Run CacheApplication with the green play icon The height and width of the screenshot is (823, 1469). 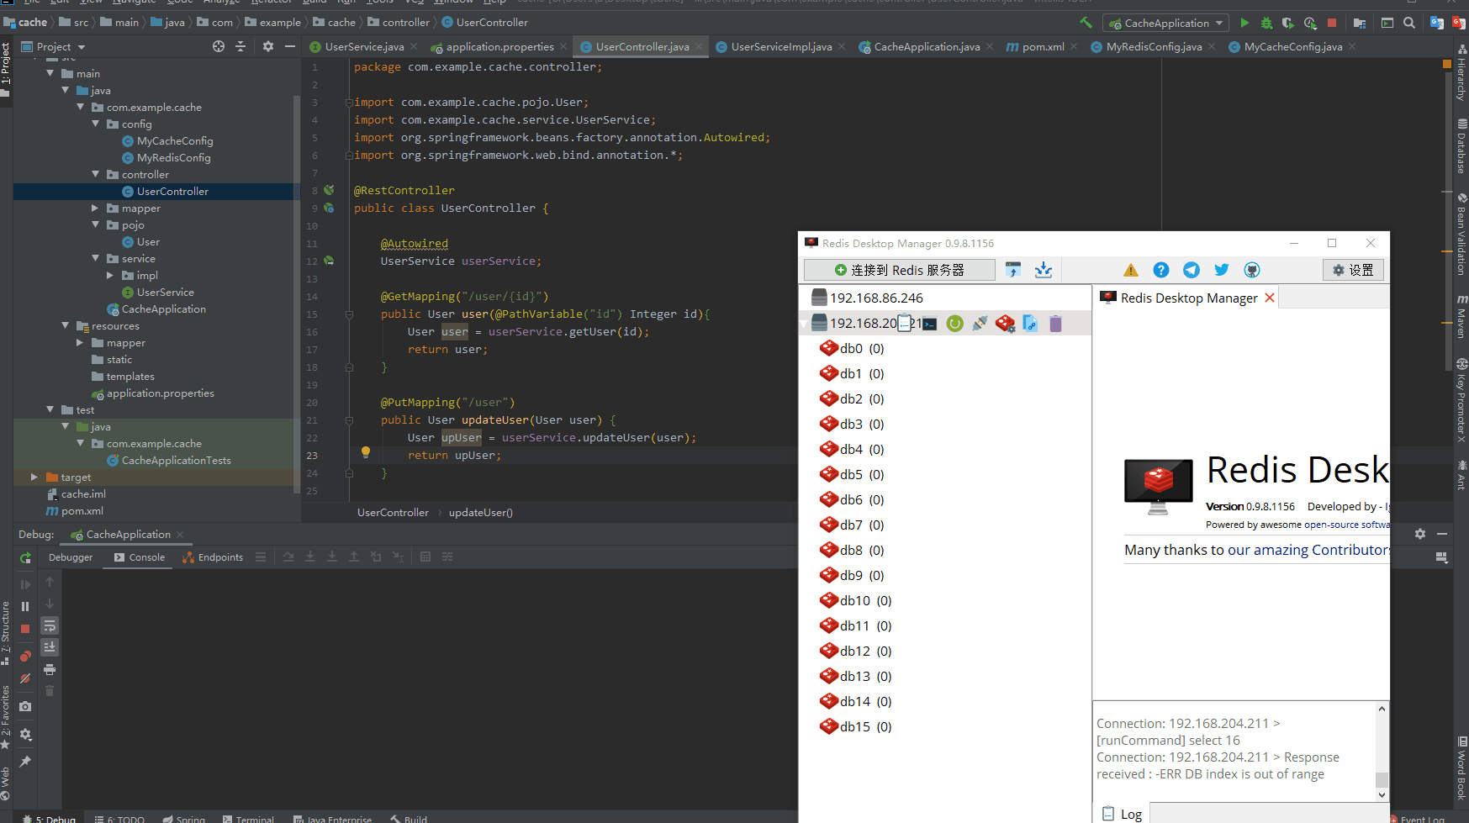click(x=1244, y=23)
